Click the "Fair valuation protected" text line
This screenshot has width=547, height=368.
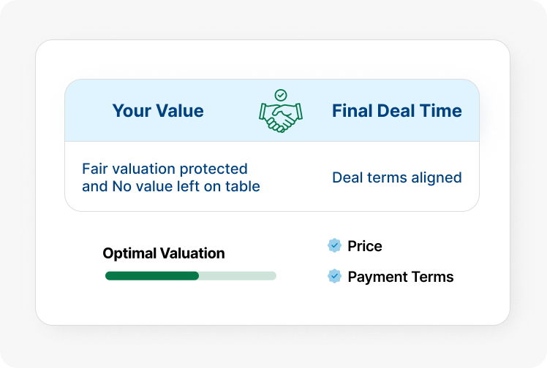165,169
